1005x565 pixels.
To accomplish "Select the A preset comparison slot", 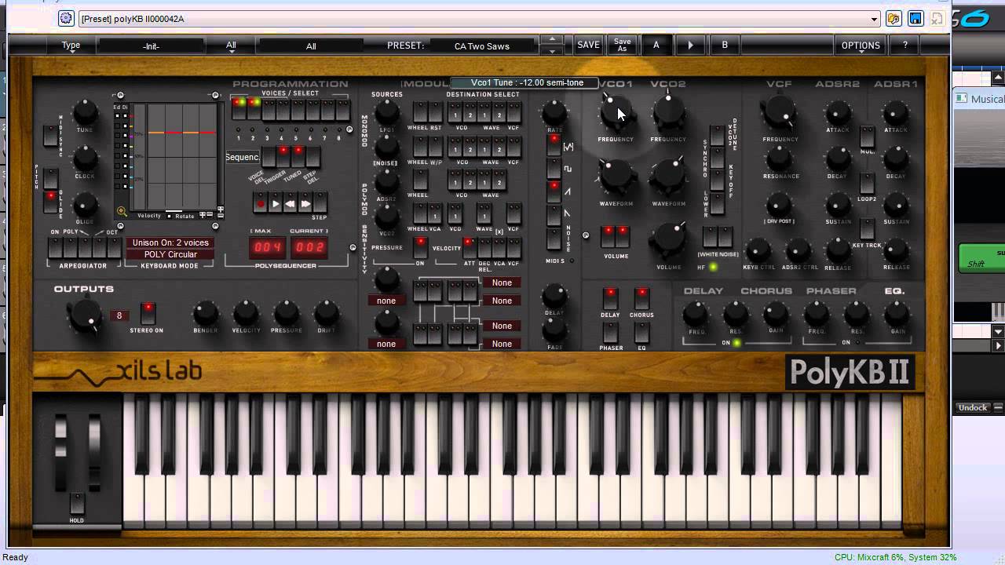I will point(656,46).
